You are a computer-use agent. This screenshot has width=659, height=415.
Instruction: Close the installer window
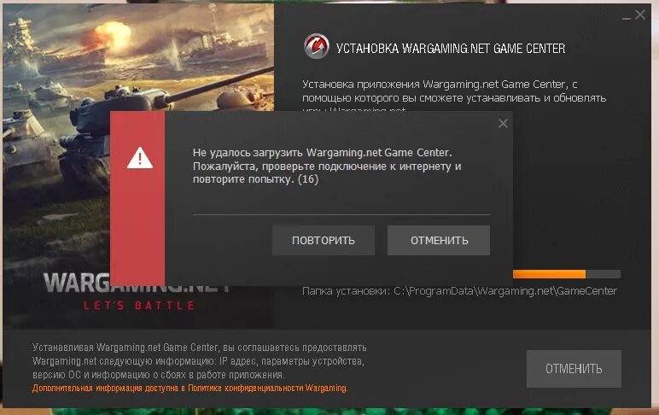tap(640, 15)
